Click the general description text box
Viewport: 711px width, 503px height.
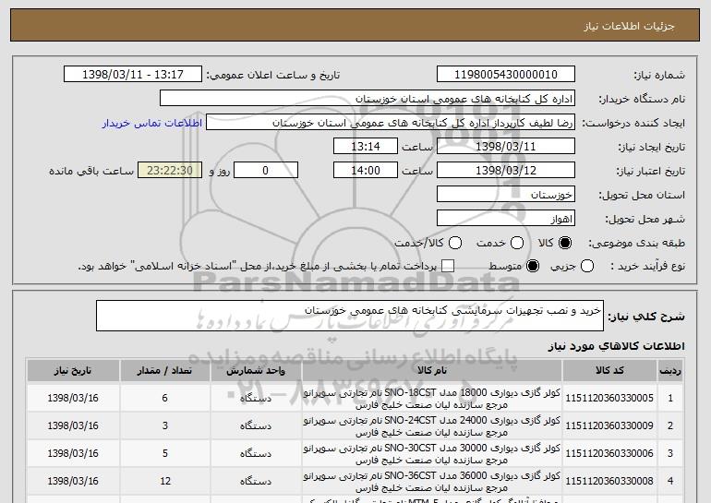(350, 316)
